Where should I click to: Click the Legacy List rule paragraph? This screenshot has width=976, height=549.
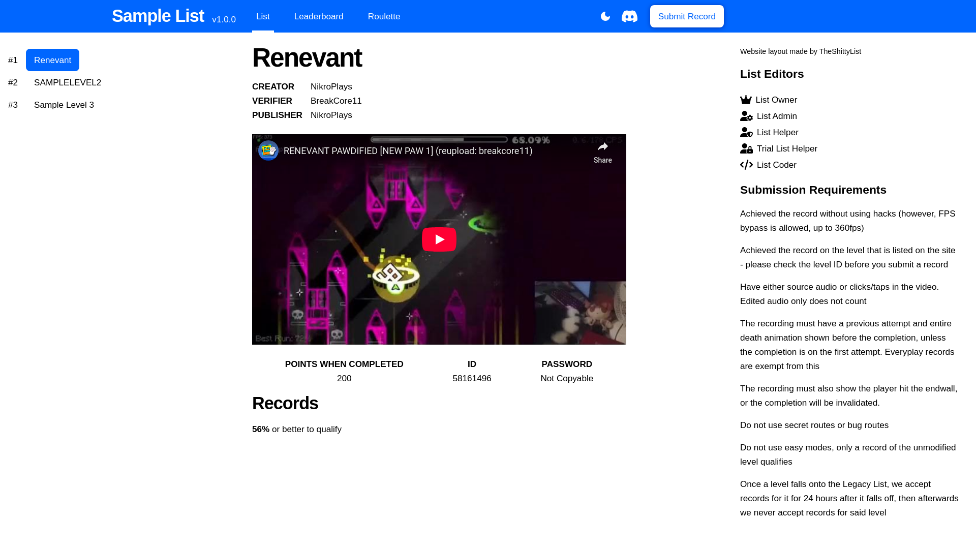(849, 499)
